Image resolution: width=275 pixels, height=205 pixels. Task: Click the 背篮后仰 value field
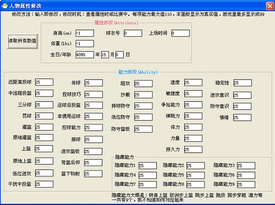[x=93, y=163]
